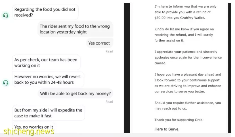Click the headset avatar beside the 24-48 hours message
Screen dimensions: 235x137
point(6,83)
